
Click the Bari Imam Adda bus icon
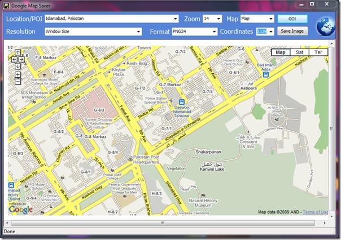pos(266,75)
